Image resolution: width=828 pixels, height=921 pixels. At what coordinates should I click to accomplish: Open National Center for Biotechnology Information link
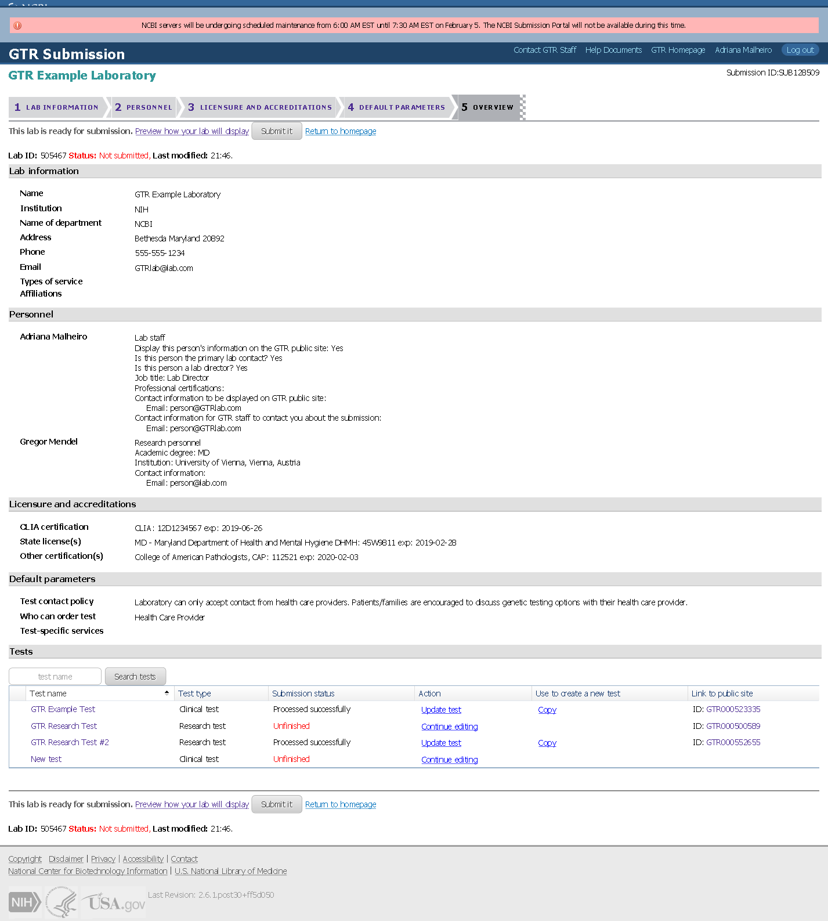tap(88, 871)
